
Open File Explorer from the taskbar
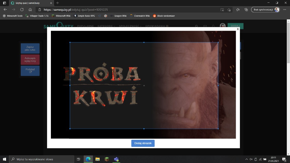coord(97,159)
